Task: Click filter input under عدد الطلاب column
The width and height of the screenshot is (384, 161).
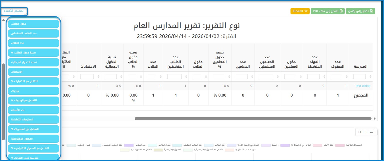Action: [x=152, y=77]
